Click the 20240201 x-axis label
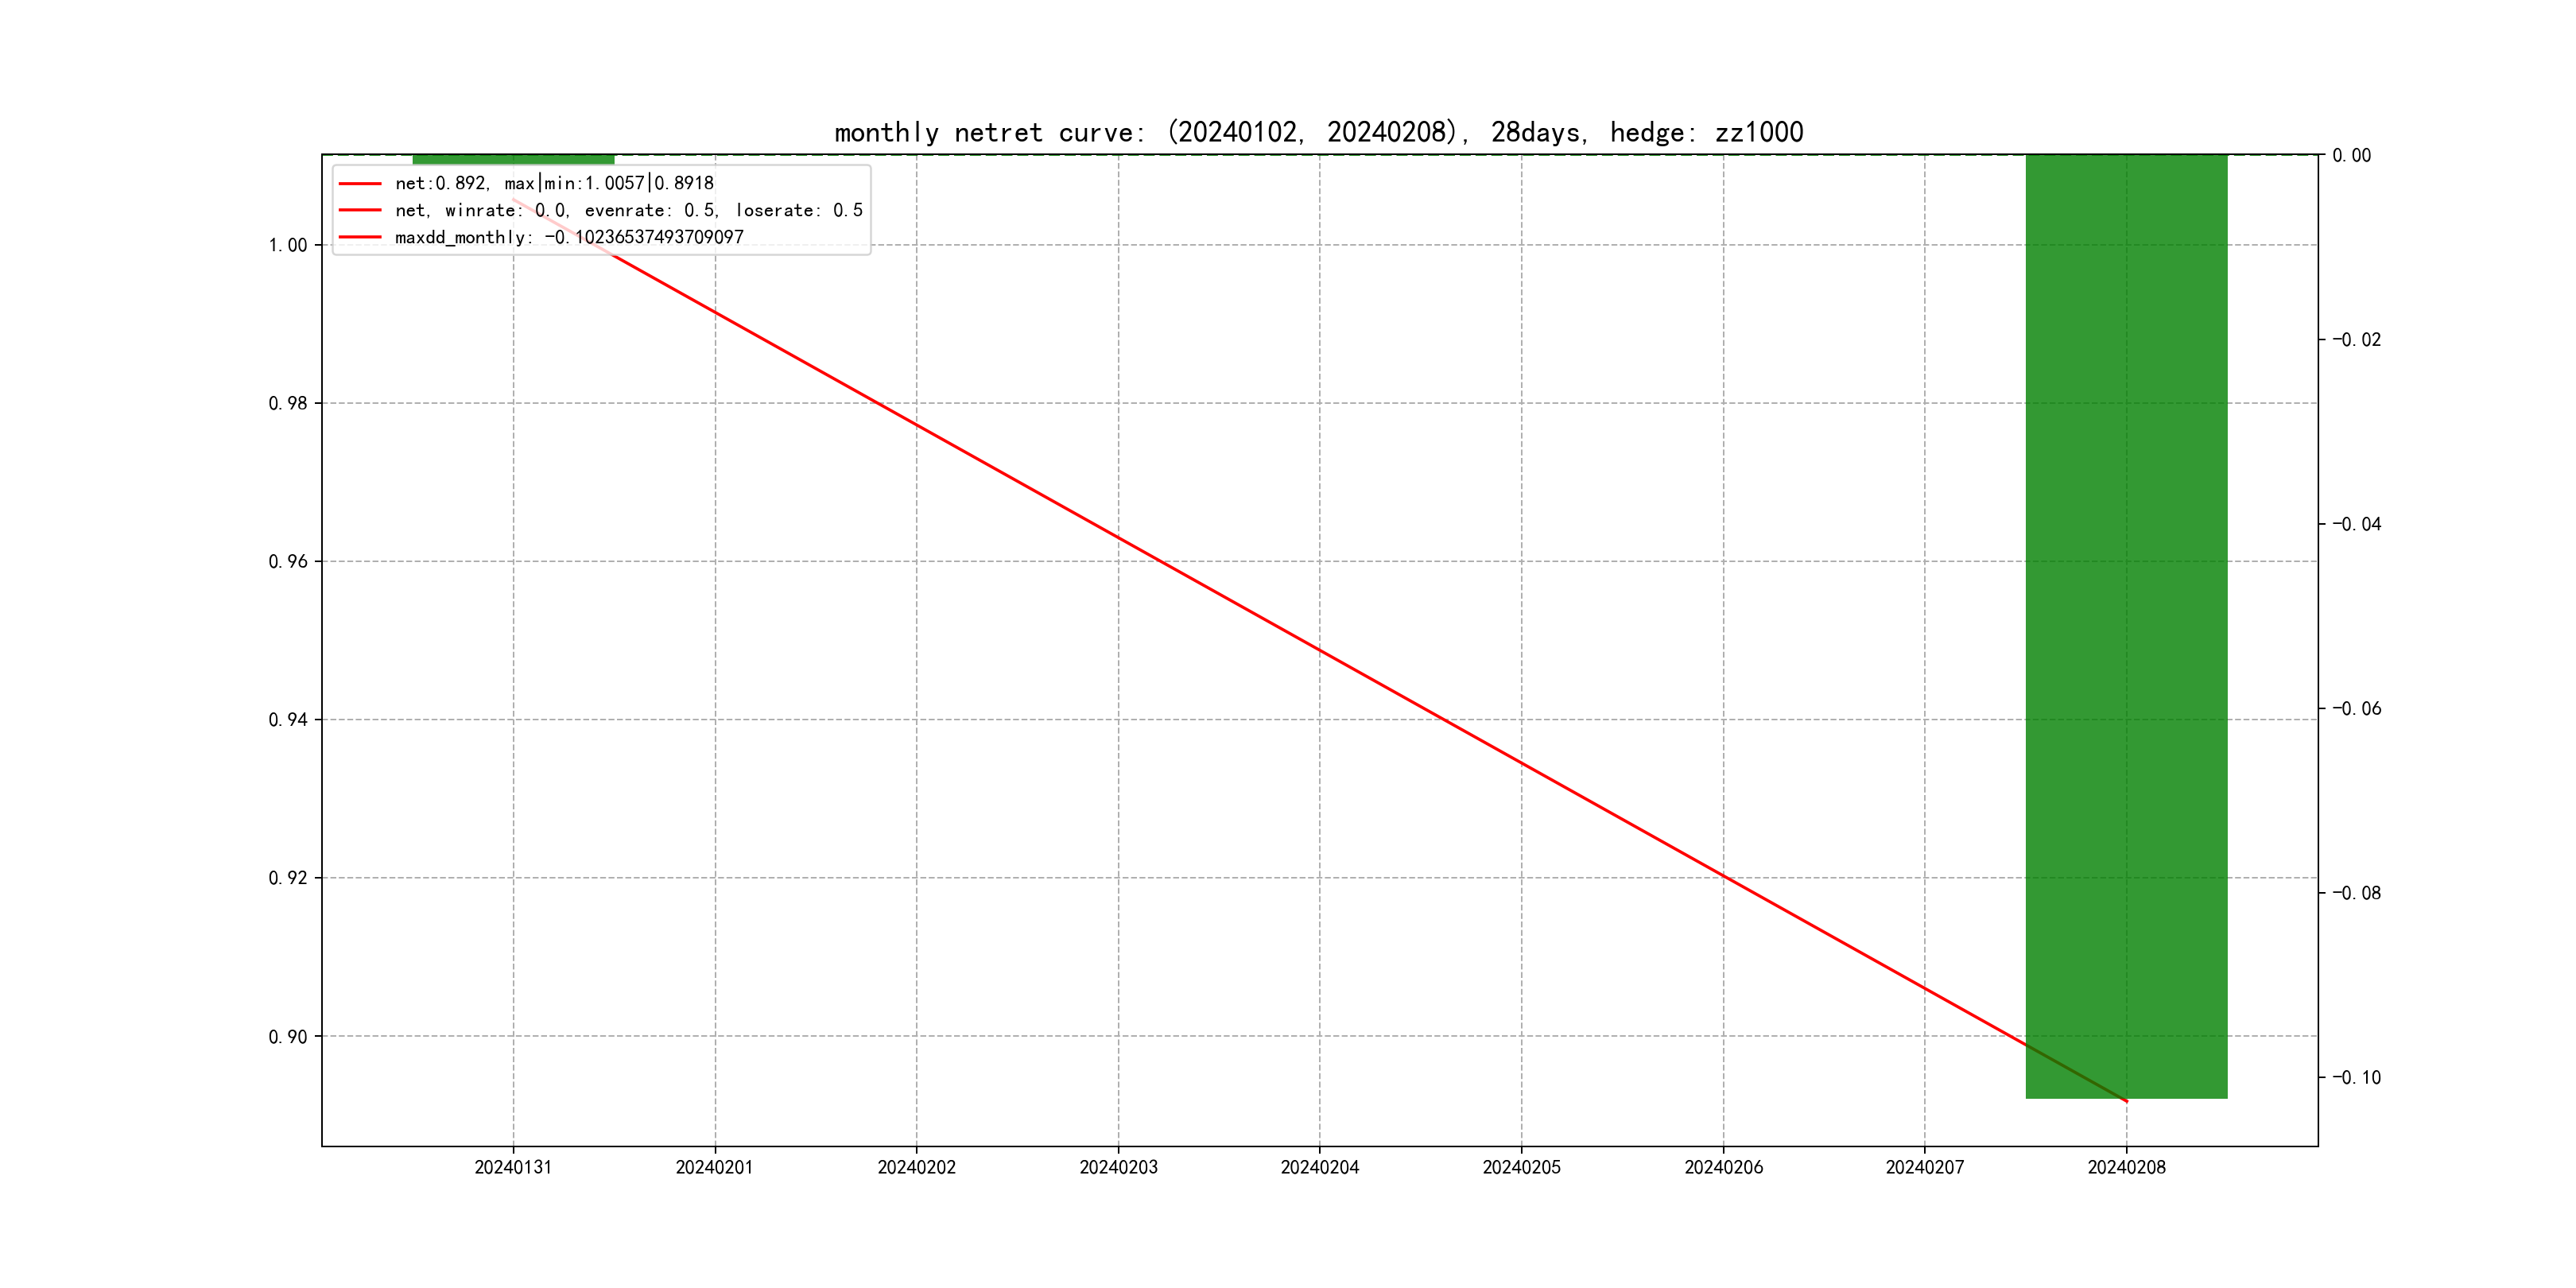2576x1288 pixels. (714, 1167)
